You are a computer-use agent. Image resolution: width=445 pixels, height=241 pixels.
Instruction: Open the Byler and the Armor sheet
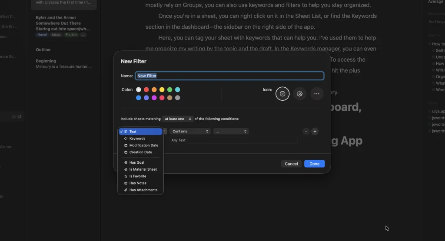(x=63, y=26)
